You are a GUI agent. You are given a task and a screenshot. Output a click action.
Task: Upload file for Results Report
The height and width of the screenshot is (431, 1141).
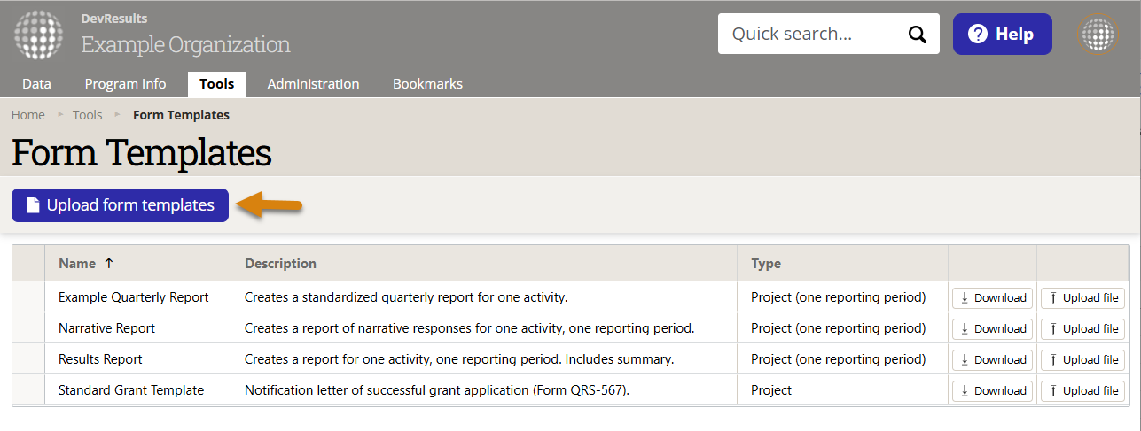[1082, 359]
